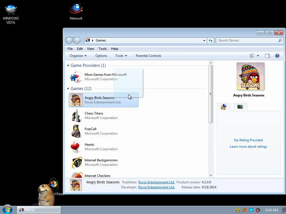Open the Views dropdown arrow
The height and width of the screenshot is (214, 286).
258,56
